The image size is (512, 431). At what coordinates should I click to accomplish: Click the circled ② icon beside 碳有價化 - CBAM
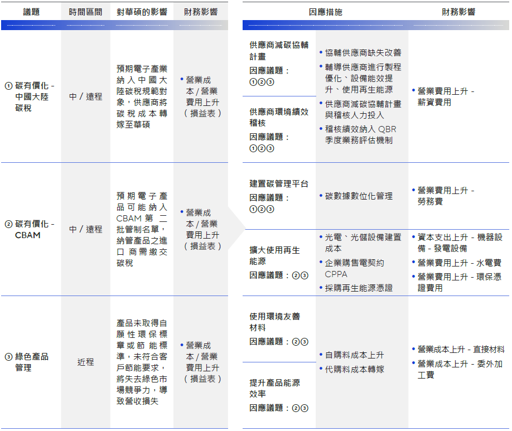(8, 224)
